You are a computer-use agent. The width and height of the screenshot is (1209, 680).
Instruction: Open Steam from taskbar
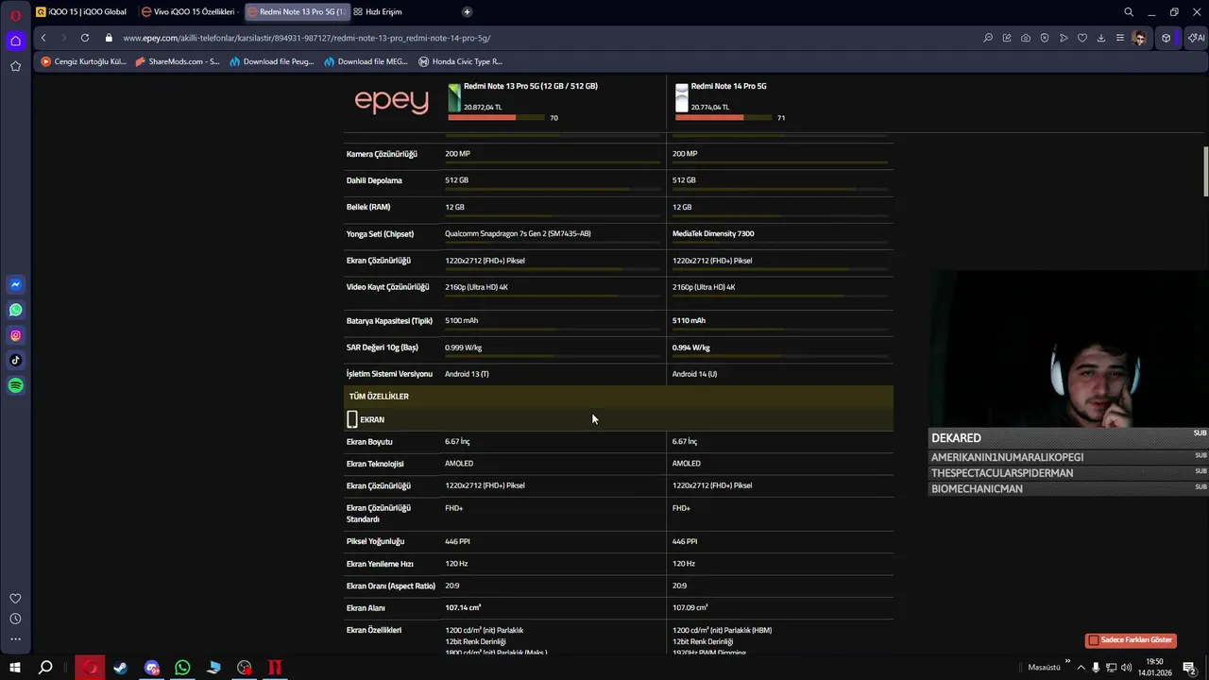(x=120, y=668)
